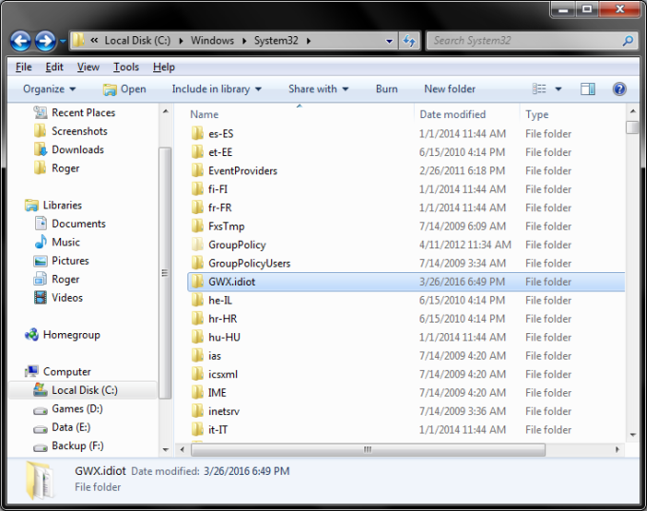Select the IME folder icon

[197, 393]
